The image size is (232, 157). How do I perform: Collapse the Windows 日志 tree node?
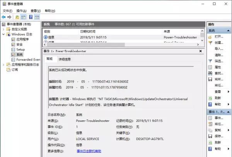3,34
